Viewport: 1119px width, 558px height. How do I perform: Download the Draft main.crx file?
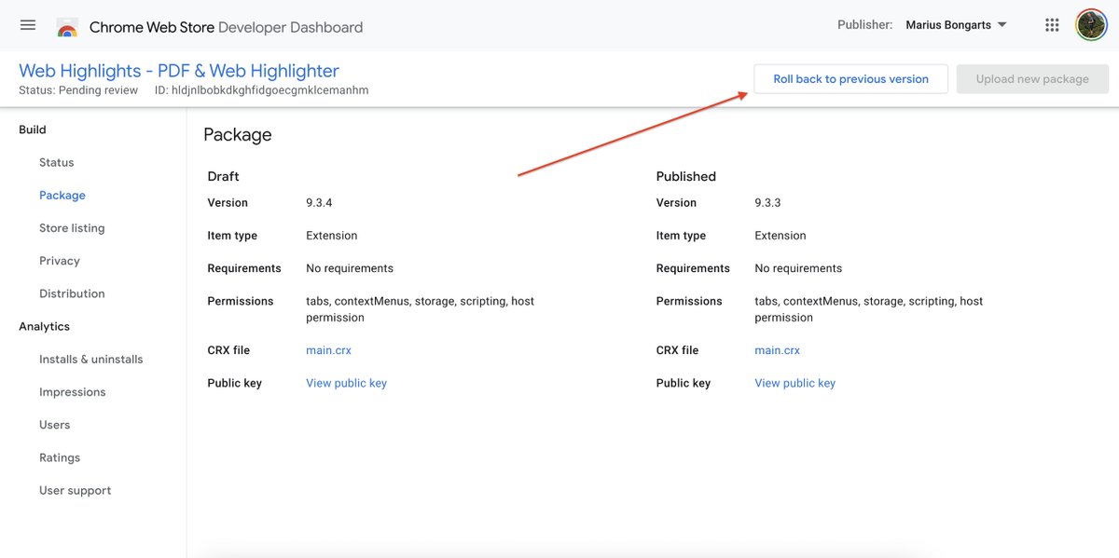(328, 350)
